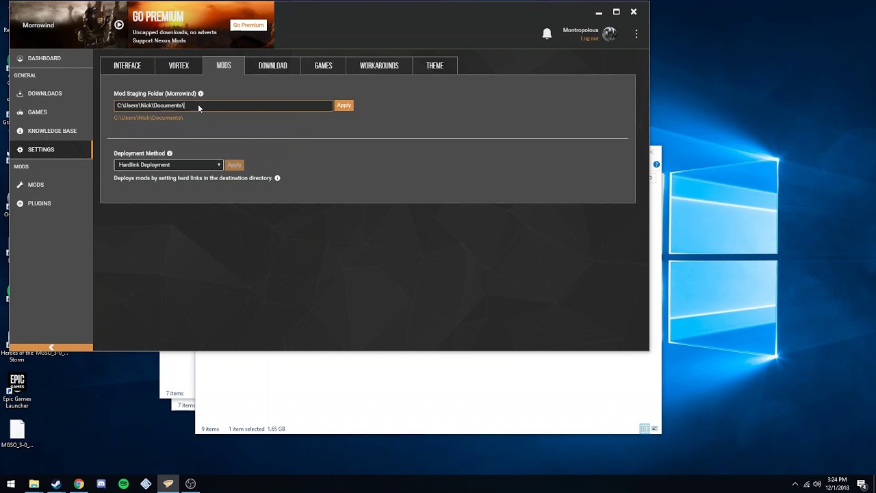Select the Mods settings tab
The height and width of the screenshot is (493, 876).
tap(224, 66)
